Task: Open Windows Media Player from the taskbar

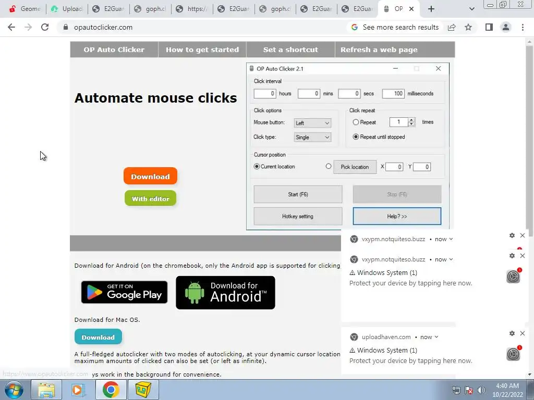Action: [x=78, y=390]
